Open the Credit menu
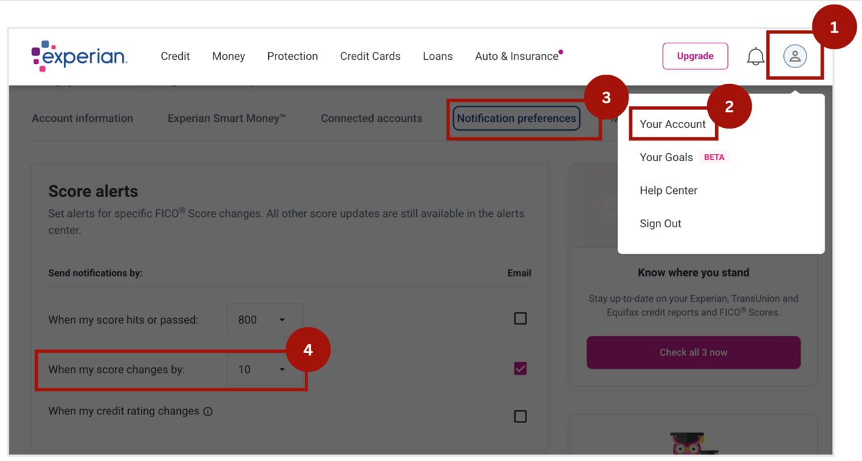 (175, 56)
